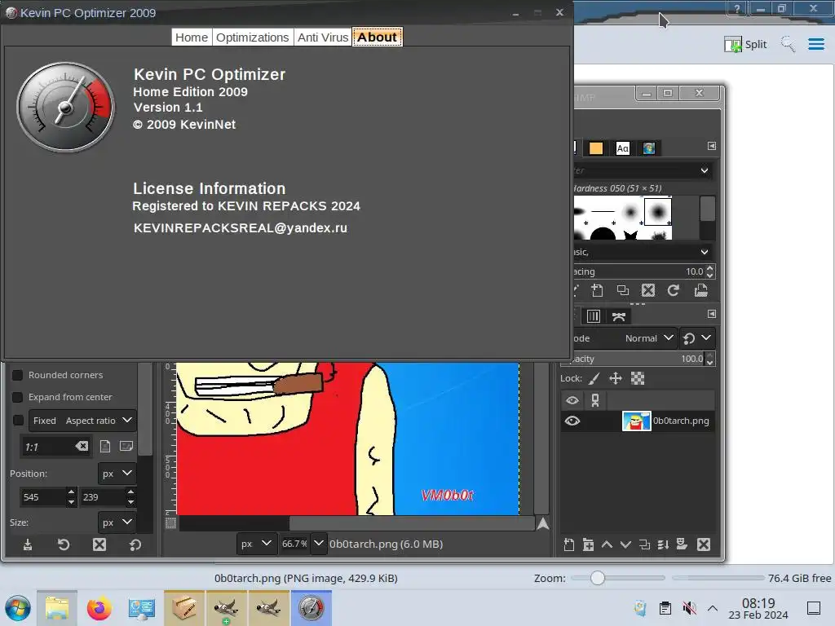Set portrait orientation for aspect ratio
The width and height of the screenshot is (835, 626).
pyautogui.click(x=105, y=446)
